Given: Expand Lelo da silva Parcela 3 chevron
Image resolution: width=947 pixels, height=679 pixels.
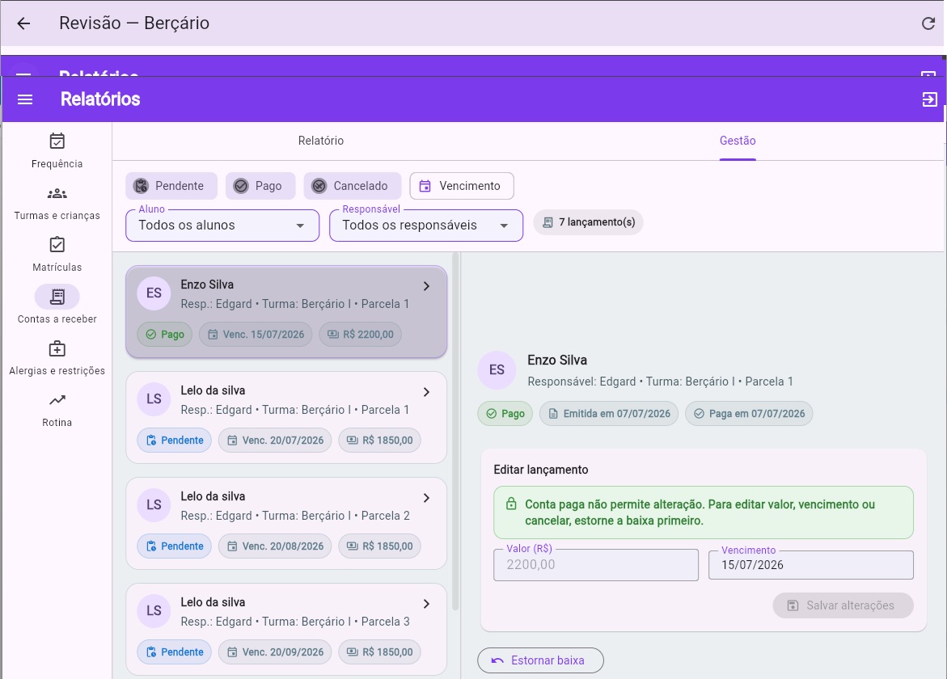Looking at the screenshot, I should tap(426, 604).
